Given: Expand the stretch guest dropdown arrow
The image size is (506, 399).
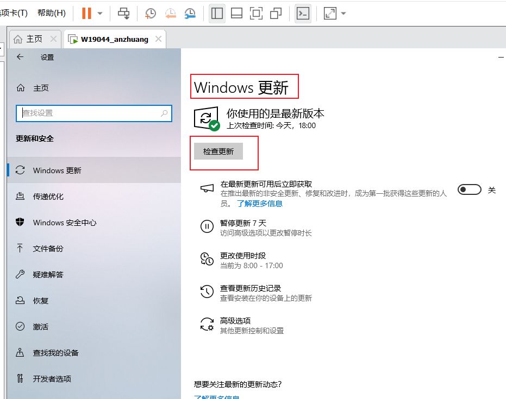Looking at the screenshot, I should point(343,14).
